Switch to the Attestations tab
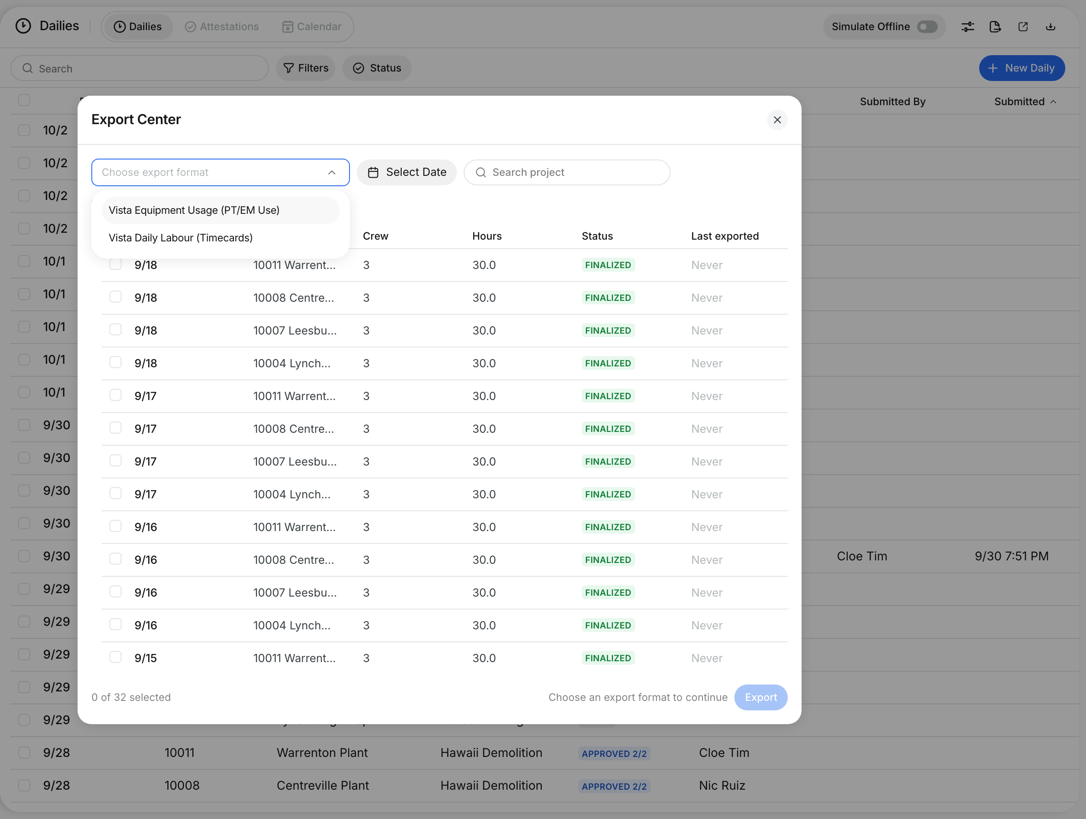1086x819 pixels. (222, 27)
